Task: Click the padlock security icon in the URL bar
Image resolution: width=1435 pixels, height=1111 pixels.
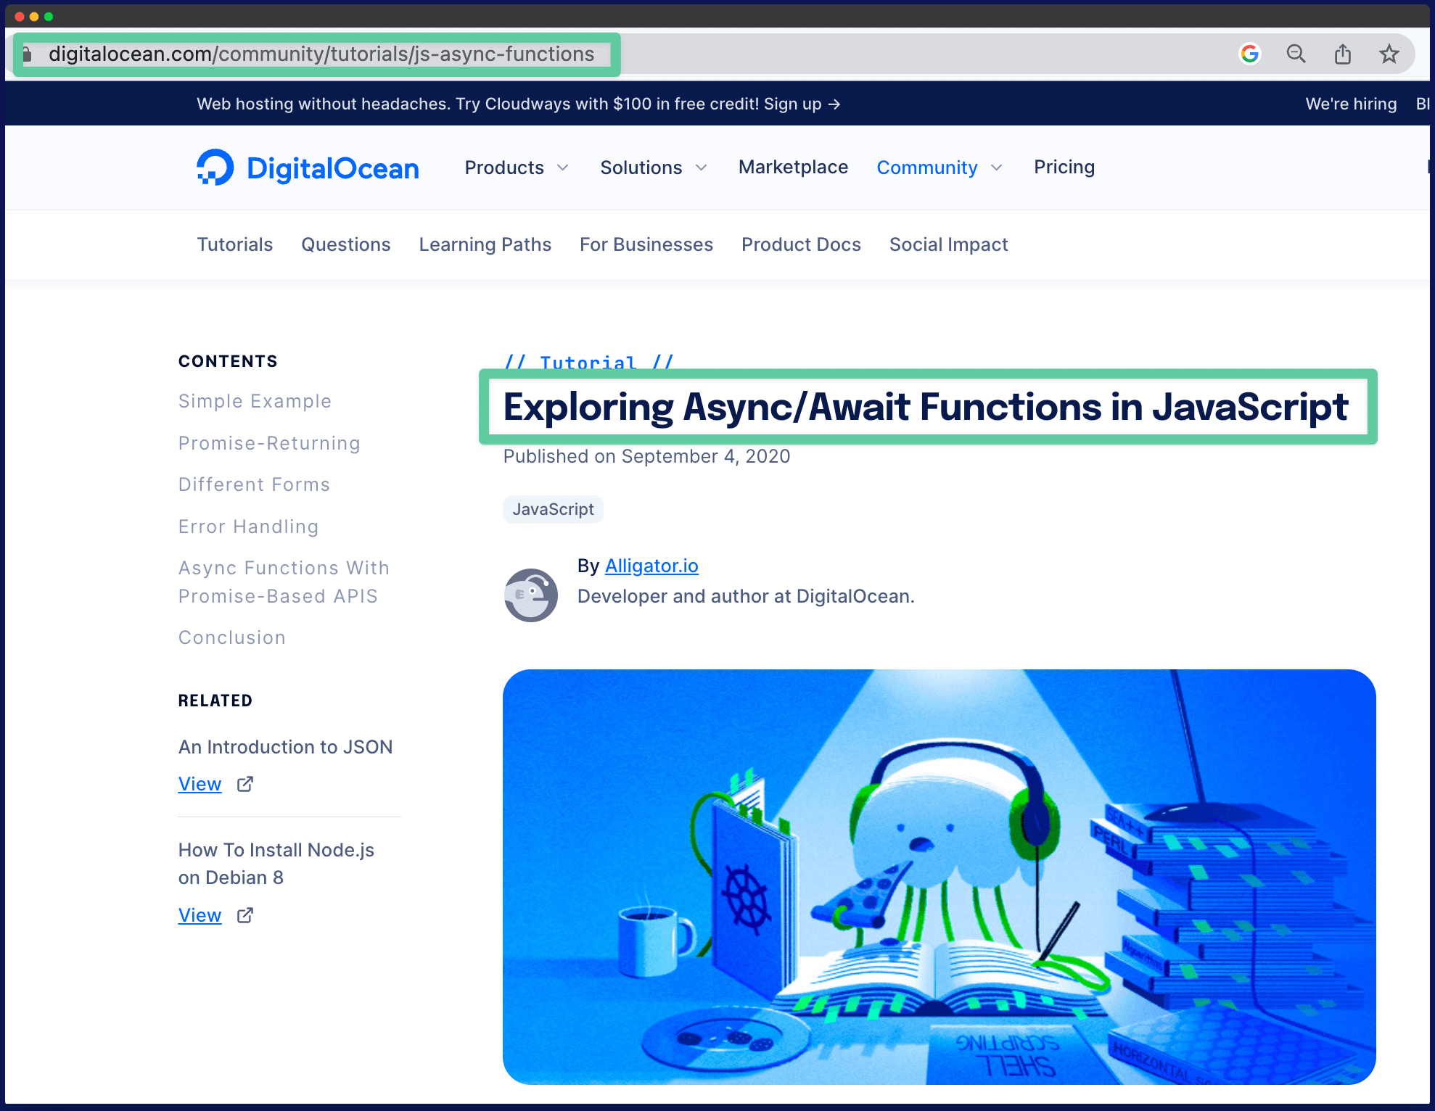Action: click(27, 54)
